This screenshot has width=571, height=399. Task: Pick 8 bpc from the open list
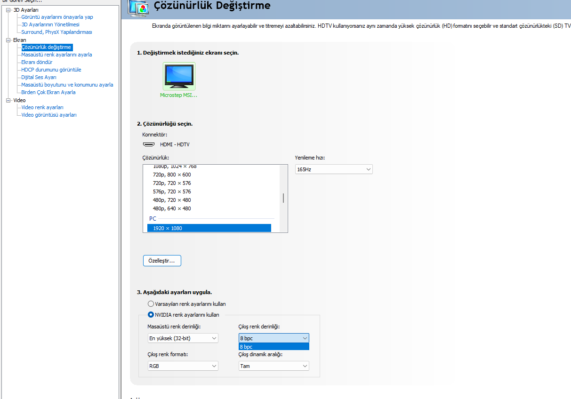(x=274, y=347)
